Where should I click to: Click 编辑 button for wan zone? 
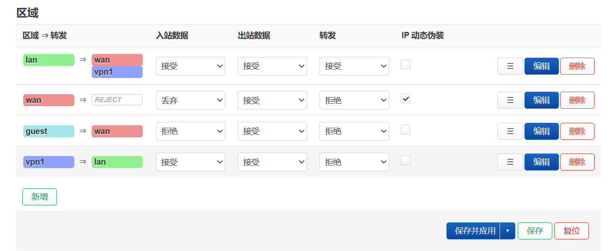pyautogui.click(x=541, y=100)
